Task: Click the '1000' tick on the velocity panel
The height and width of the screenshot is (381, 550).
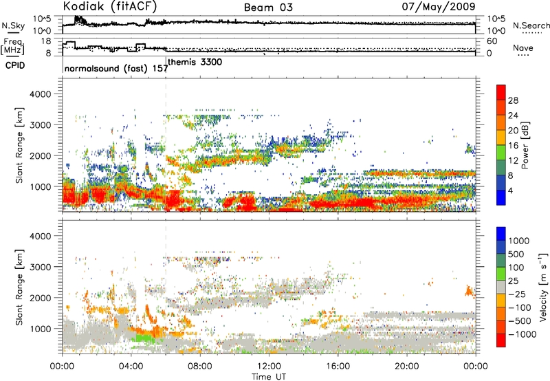Action: 40,329
